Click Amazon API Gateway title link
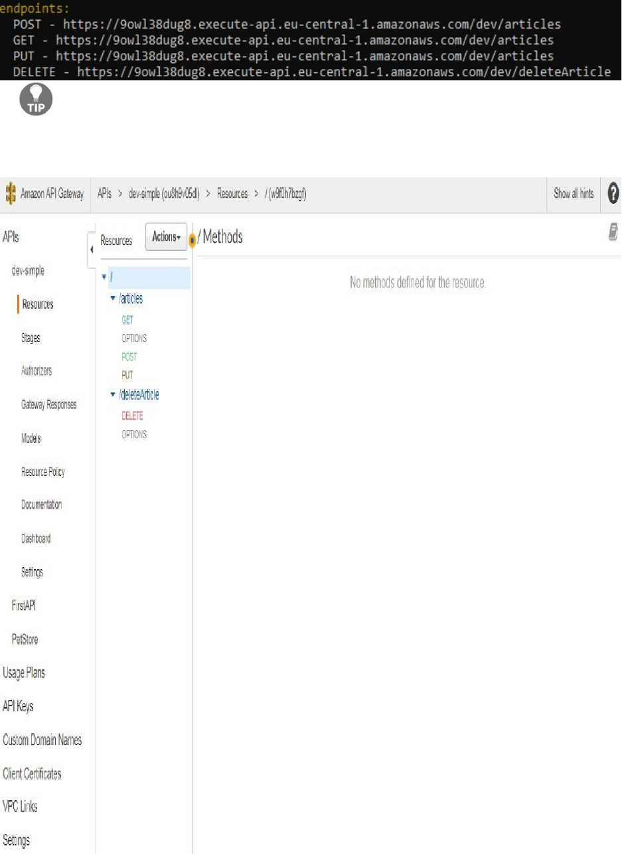The image size is (622, 854). point(52,194)
